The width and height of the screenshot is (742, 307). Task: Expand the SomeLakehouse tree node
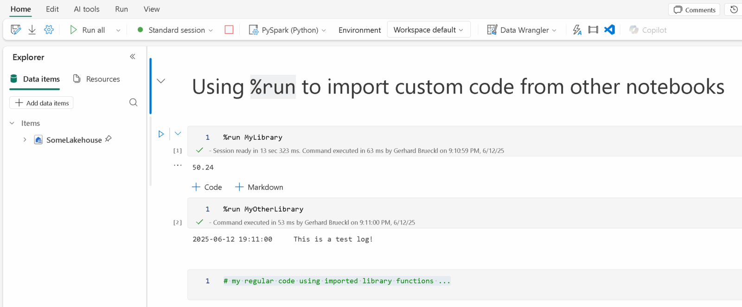[x=25, y=140]
